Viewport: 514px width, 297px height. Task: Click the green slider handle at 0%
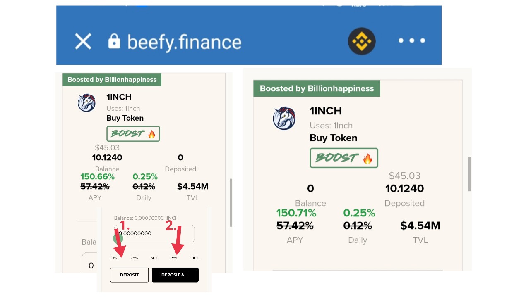pyautogui.click(x=118, y=239)
